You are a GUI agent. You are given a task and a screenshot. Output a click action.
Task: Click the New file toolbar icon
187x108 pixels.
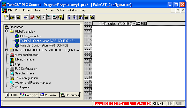coord(6,17)
